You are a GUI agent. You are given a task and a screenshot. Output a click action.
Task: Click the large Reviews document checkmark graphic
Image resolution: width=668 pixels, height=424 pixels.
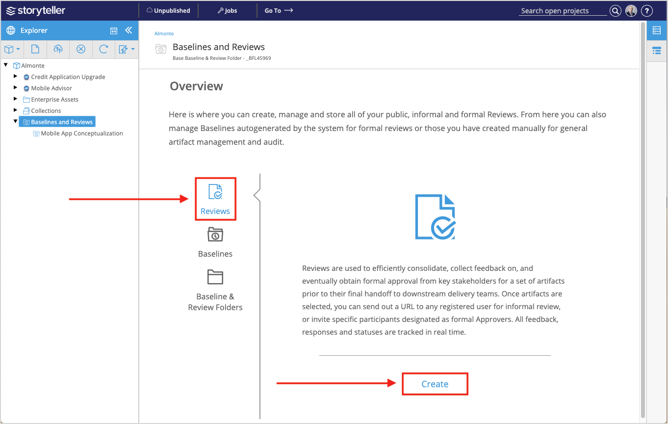[x=435, y=217]
